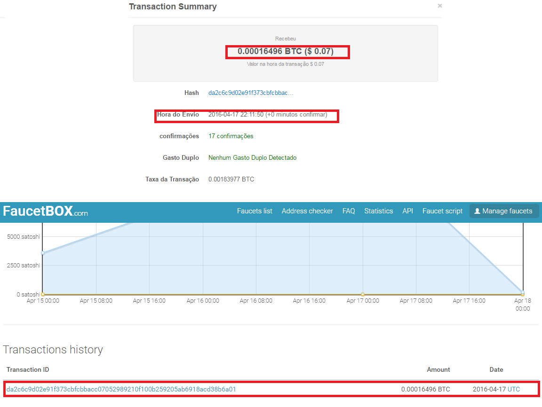Open the API menu item
The image size is (542, 407).
[407, 211]
